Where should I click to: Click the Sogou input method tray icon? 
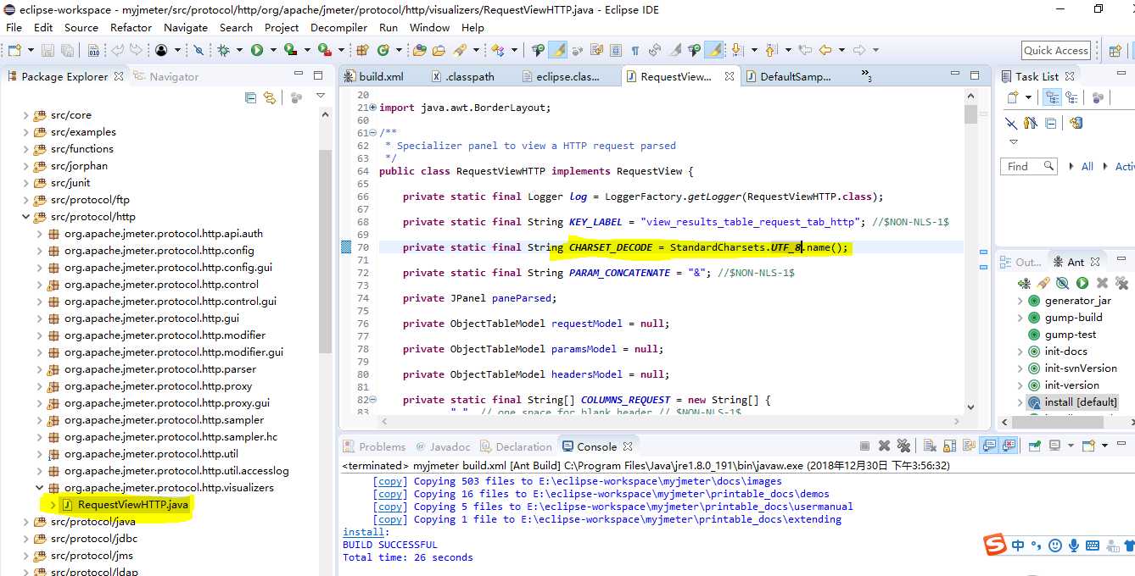click(995, 546)
